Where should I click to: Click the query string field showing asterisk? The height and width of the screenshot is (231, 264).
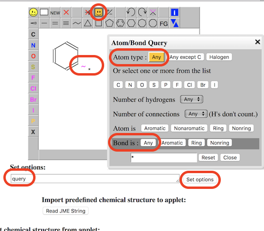(164, 157)
